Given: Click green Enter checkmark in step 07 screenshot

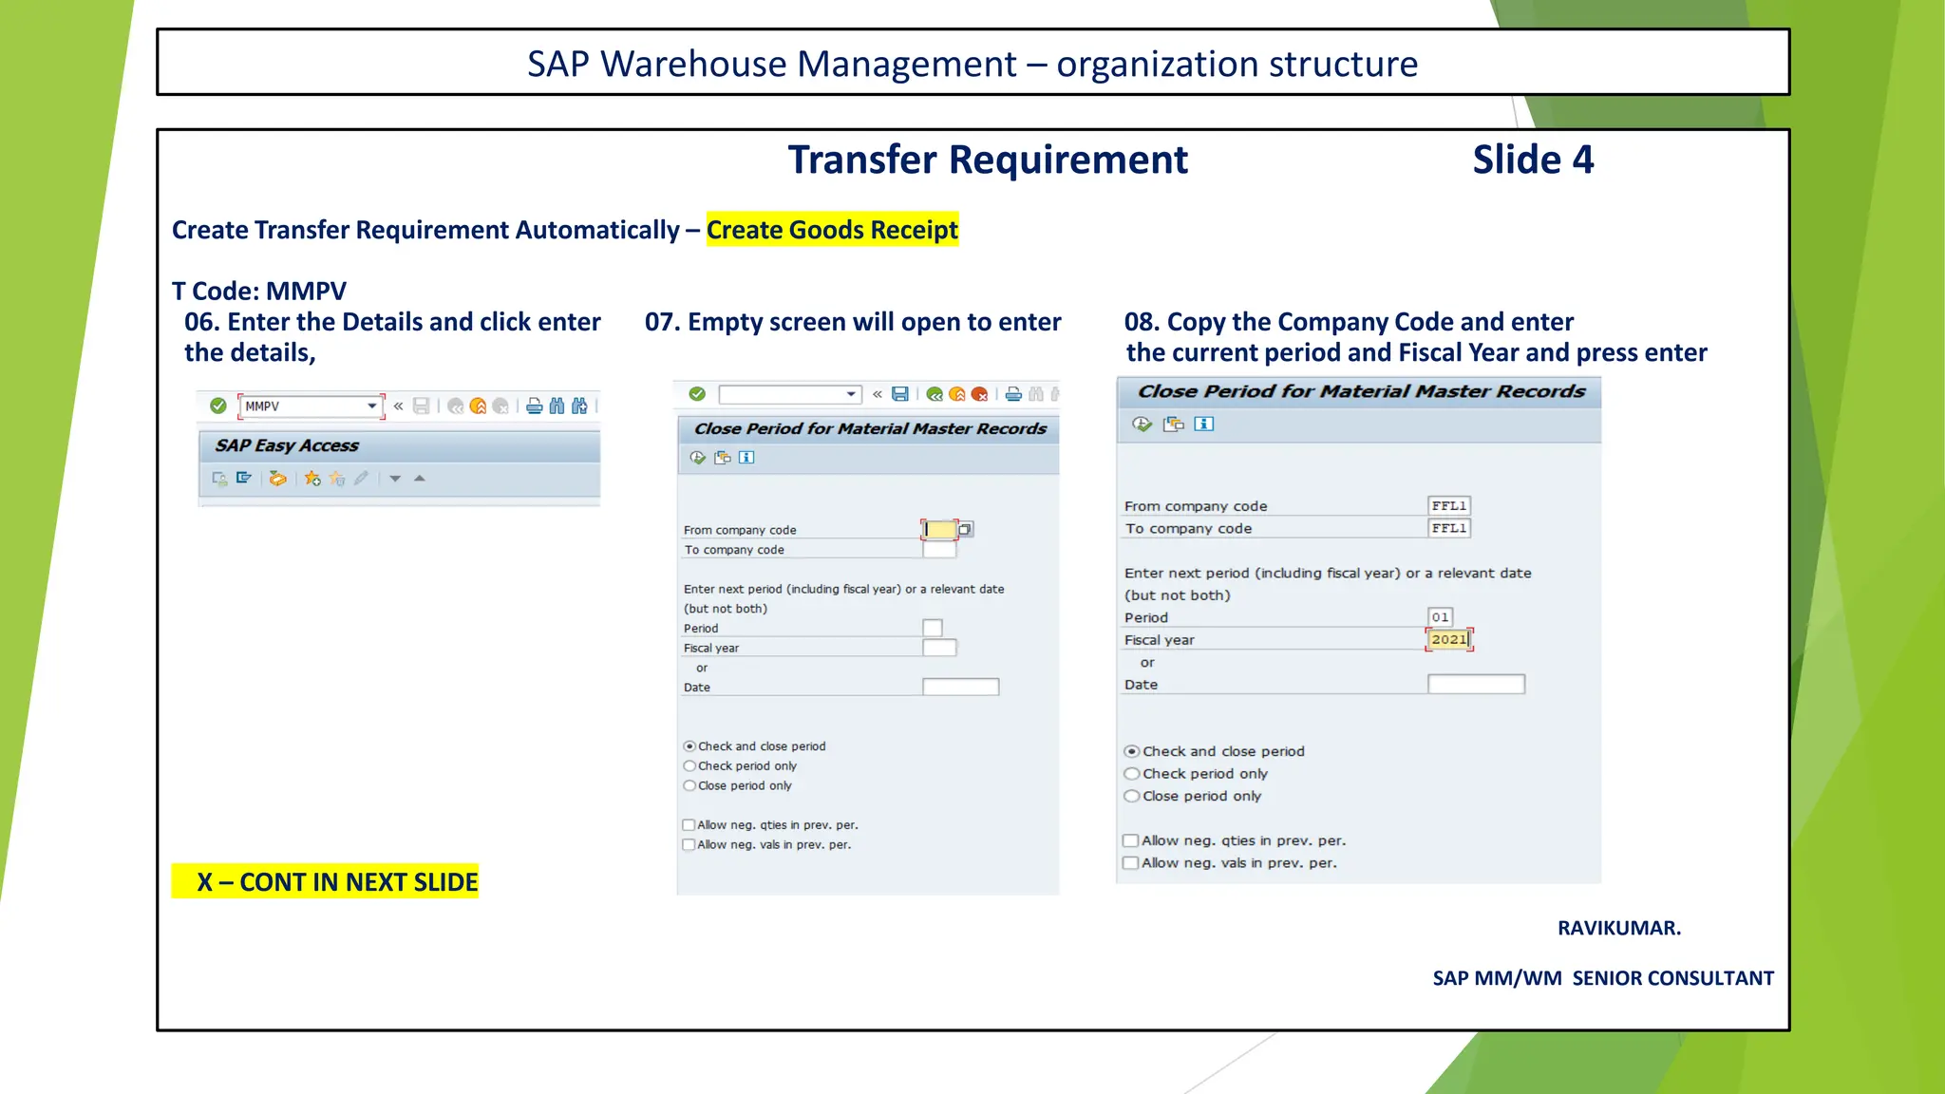Looking at the screenshot, I should point(697,394).
